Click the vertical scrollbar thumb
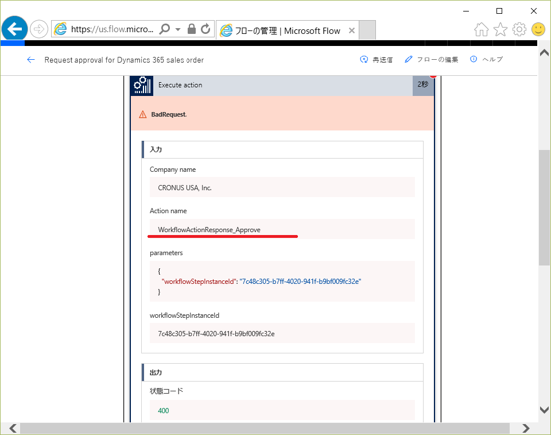Screen dimensions: 551x435 click(x=544, y=207)
